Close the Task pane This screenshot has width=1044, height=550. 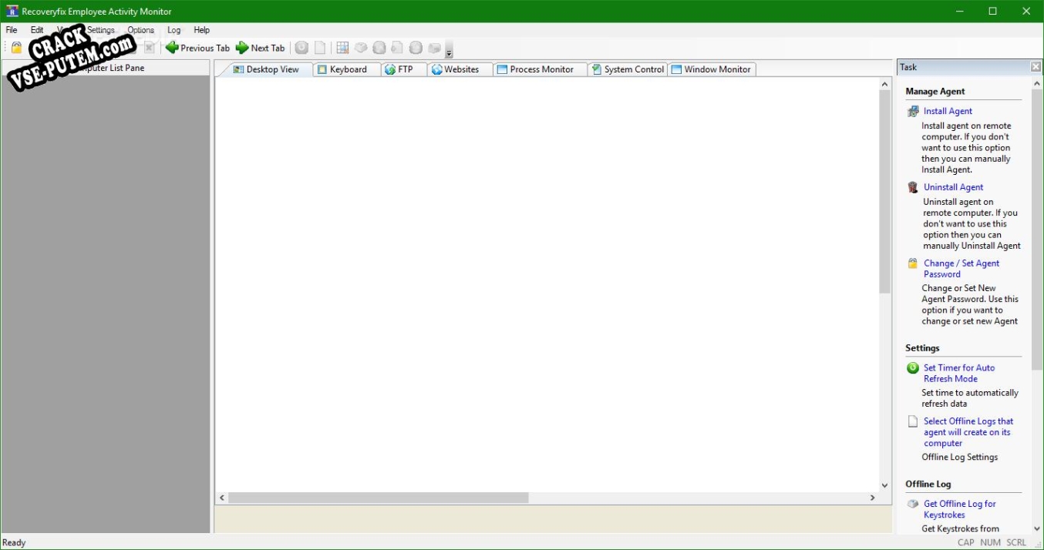1036,67
